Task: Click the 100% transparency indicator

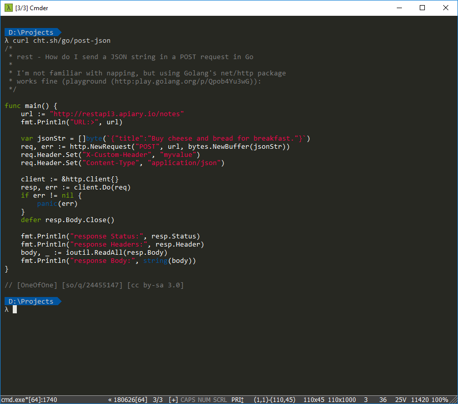Action: click(440, 399)
